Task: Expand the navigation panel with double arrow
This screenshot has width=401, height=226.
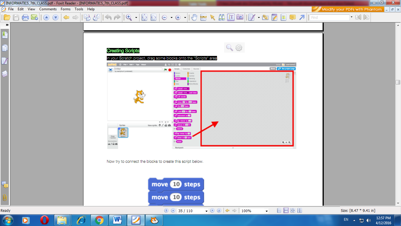Action: coord(7,25)
